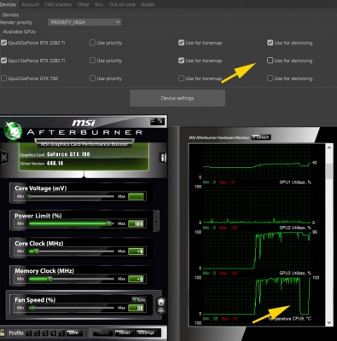Click the Memory Clock value field +0
This screenshot has height=341, width=337.
[x=137, y=279]
